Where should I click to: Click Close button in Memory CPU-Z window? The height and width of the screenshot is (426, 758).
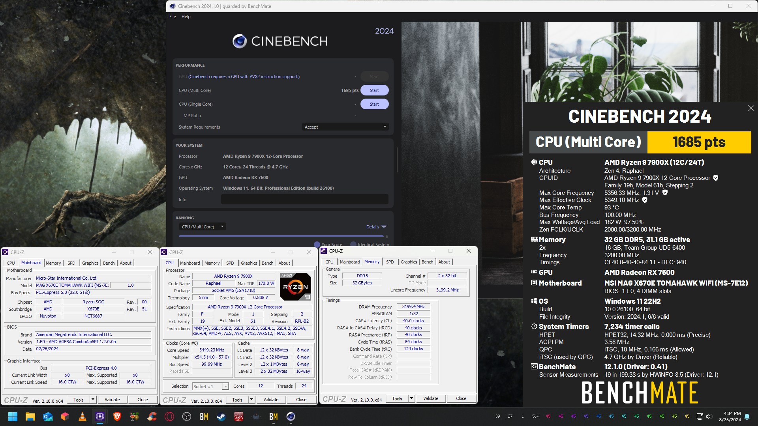[x=461, y=398]
